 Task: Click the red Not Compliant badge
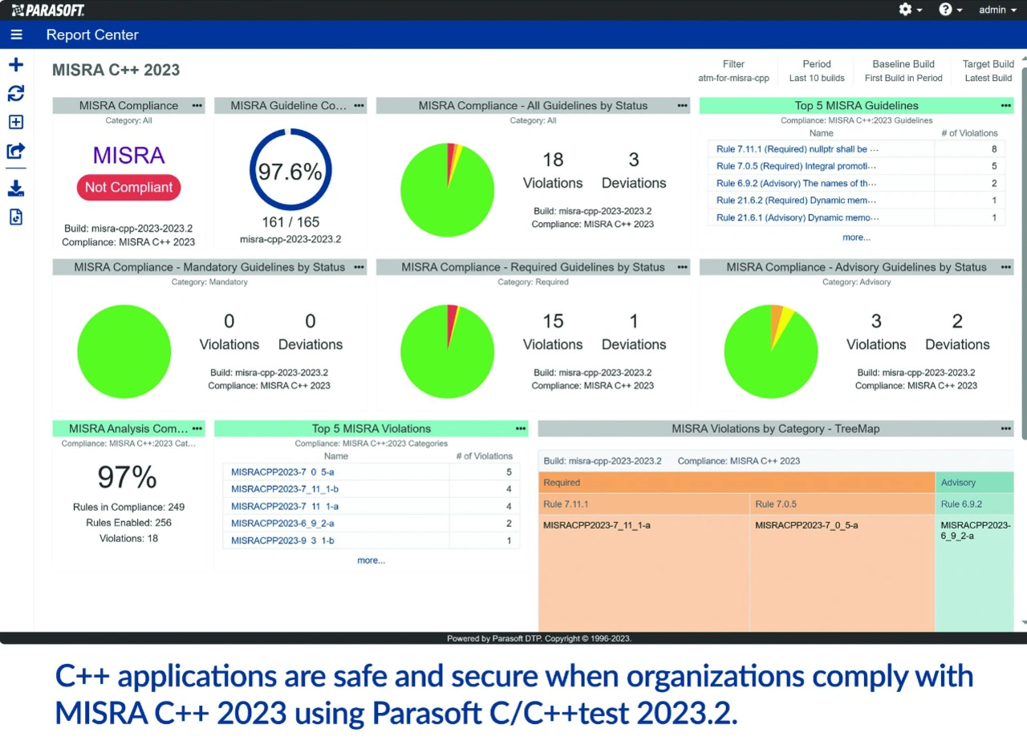point(129,188)
